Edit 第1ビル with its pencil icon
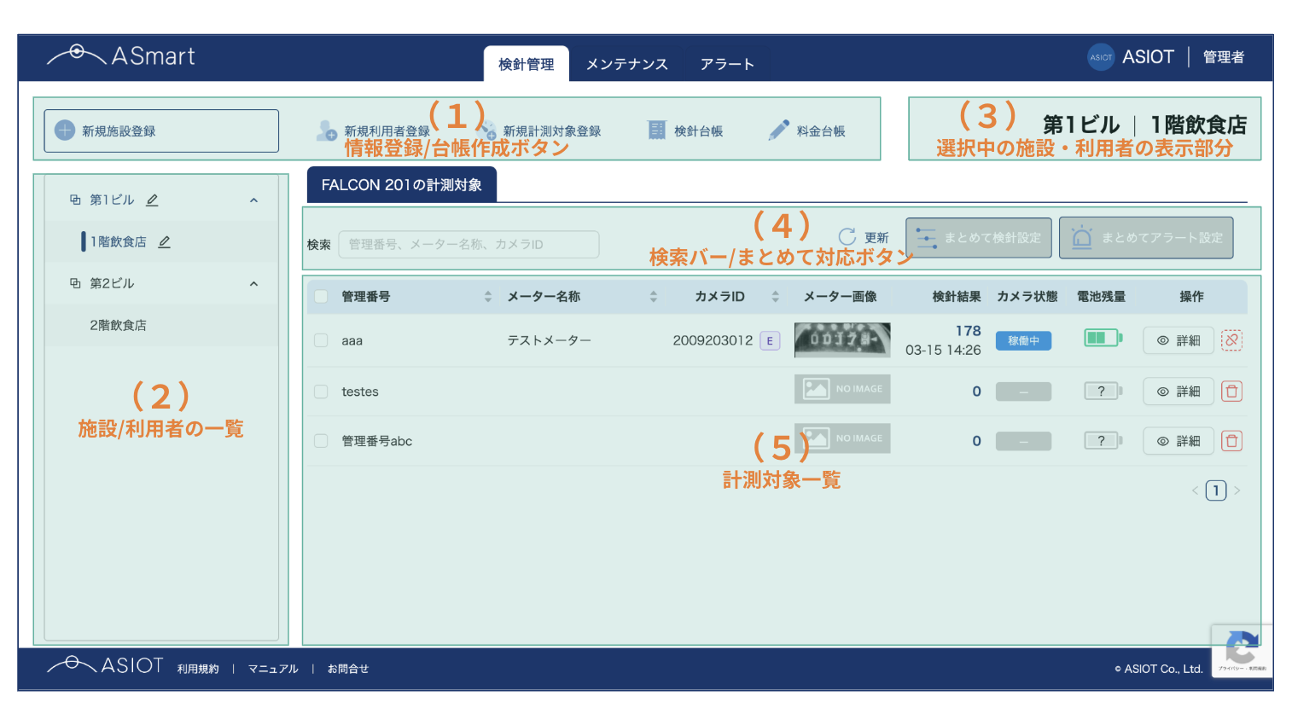 (152, 200)
